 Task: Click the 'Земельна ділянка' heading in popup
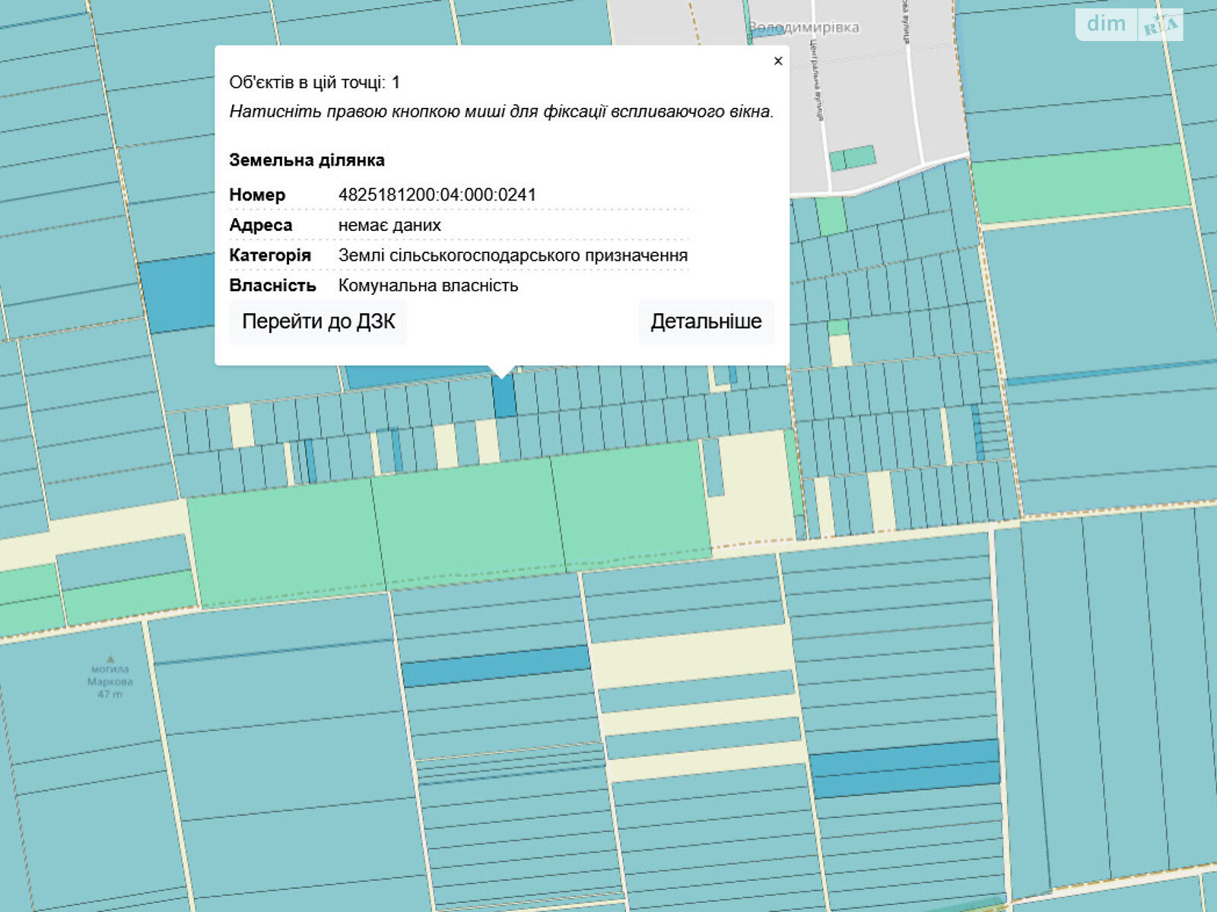307,160
